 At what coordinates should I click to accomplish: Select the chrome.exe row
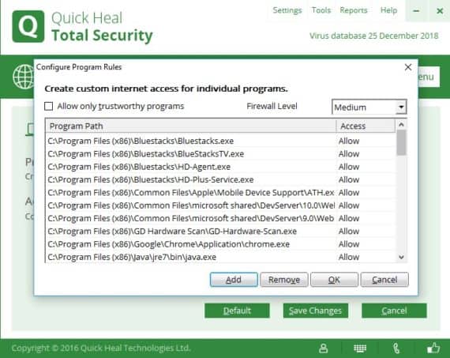[221, 244]
